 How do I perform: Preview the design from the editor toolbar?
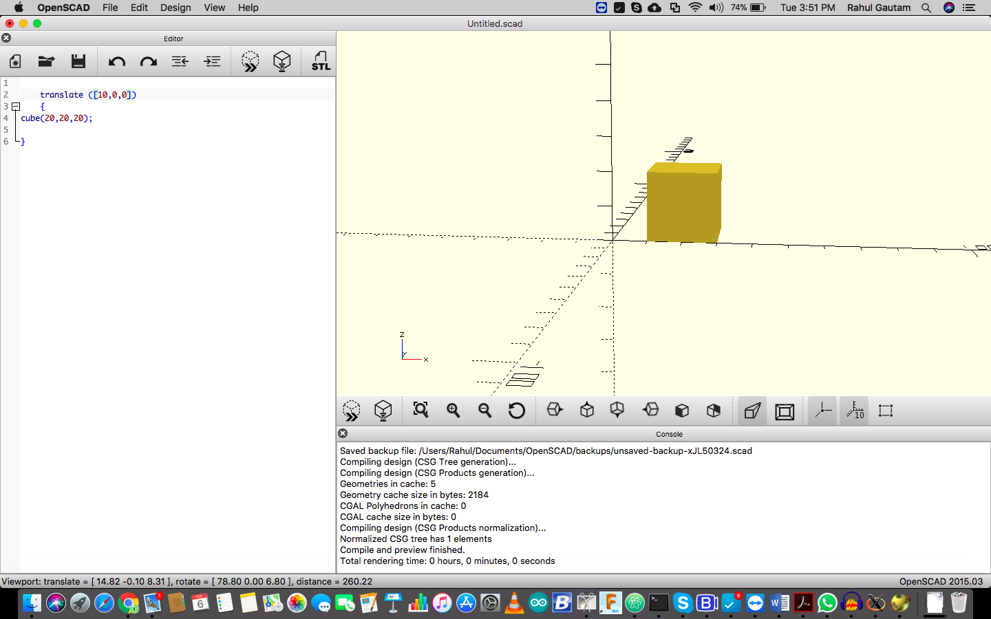tap(251, 62)
